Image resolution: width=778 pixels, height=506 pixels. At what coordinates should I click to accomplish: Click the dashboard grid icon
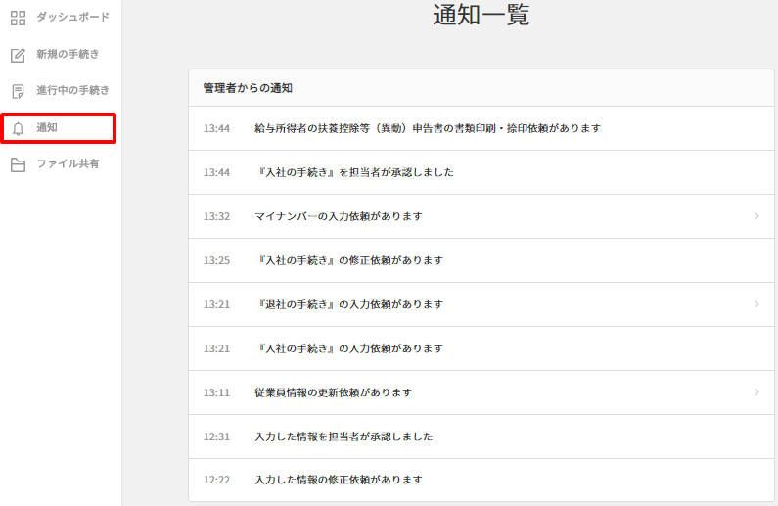pos(18,18)
